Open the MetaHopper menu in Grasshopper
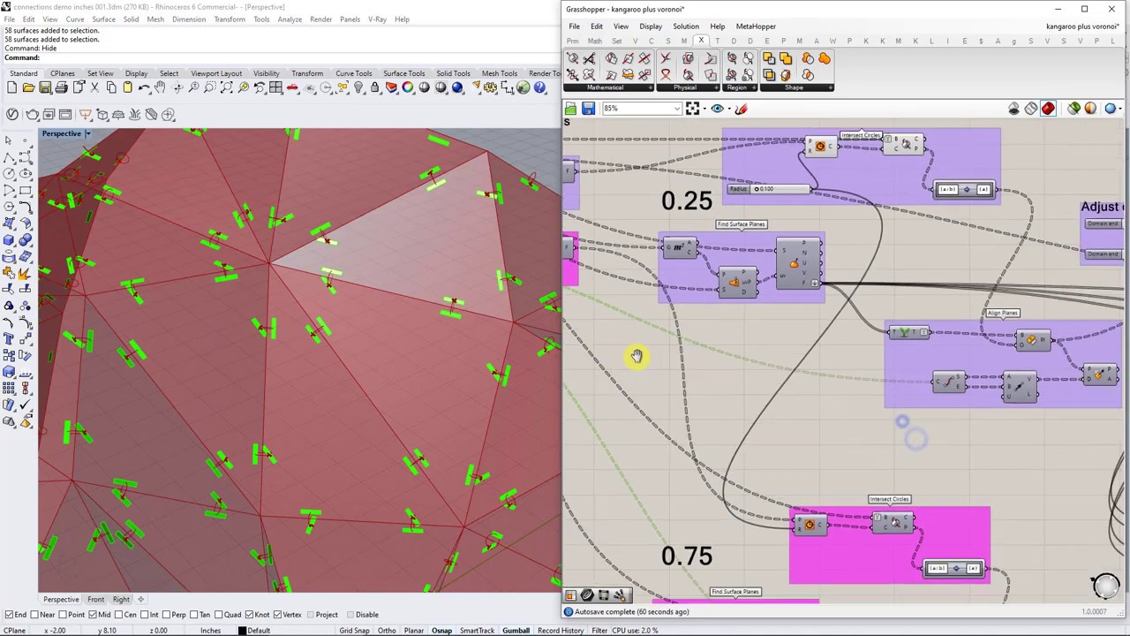Image resolution: width=1130 pixels, height=636 pixels. [756, 26]
